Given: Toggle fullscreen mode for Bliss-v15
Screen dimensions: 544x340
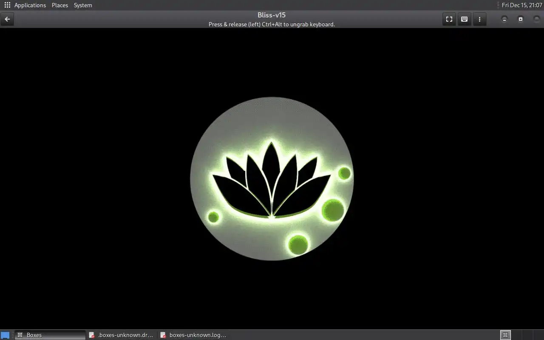Looking at the screenshot, I should pos(449,19).
